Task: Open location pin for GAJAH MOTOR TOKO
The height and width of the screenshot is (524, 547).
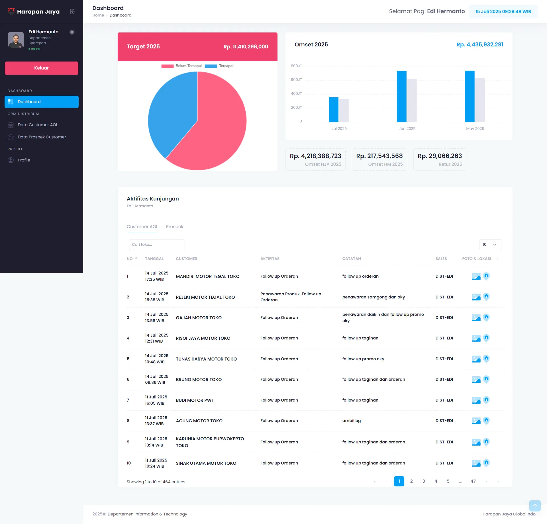Action: point(486,317)
